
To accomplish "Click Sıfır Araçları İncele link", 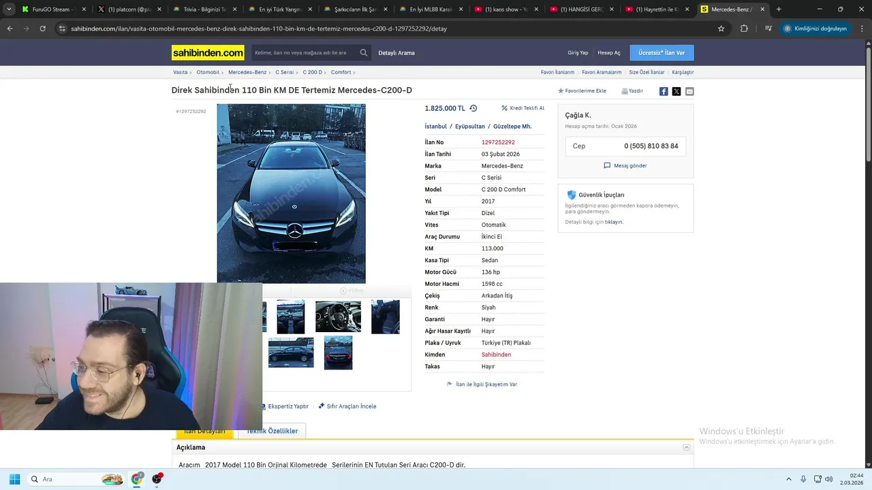I will [347, 406].
